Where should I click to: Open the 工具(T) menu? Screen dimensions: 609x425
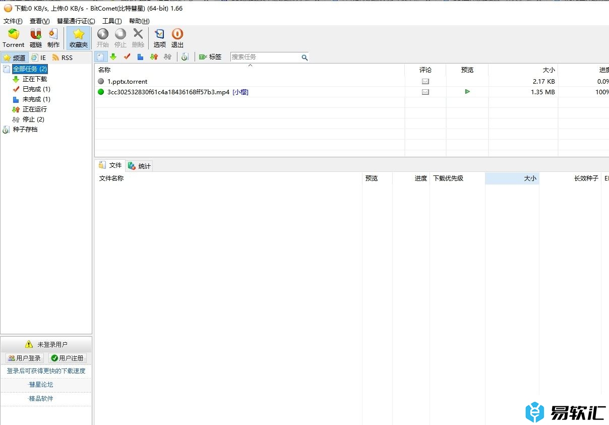(112, 21)
